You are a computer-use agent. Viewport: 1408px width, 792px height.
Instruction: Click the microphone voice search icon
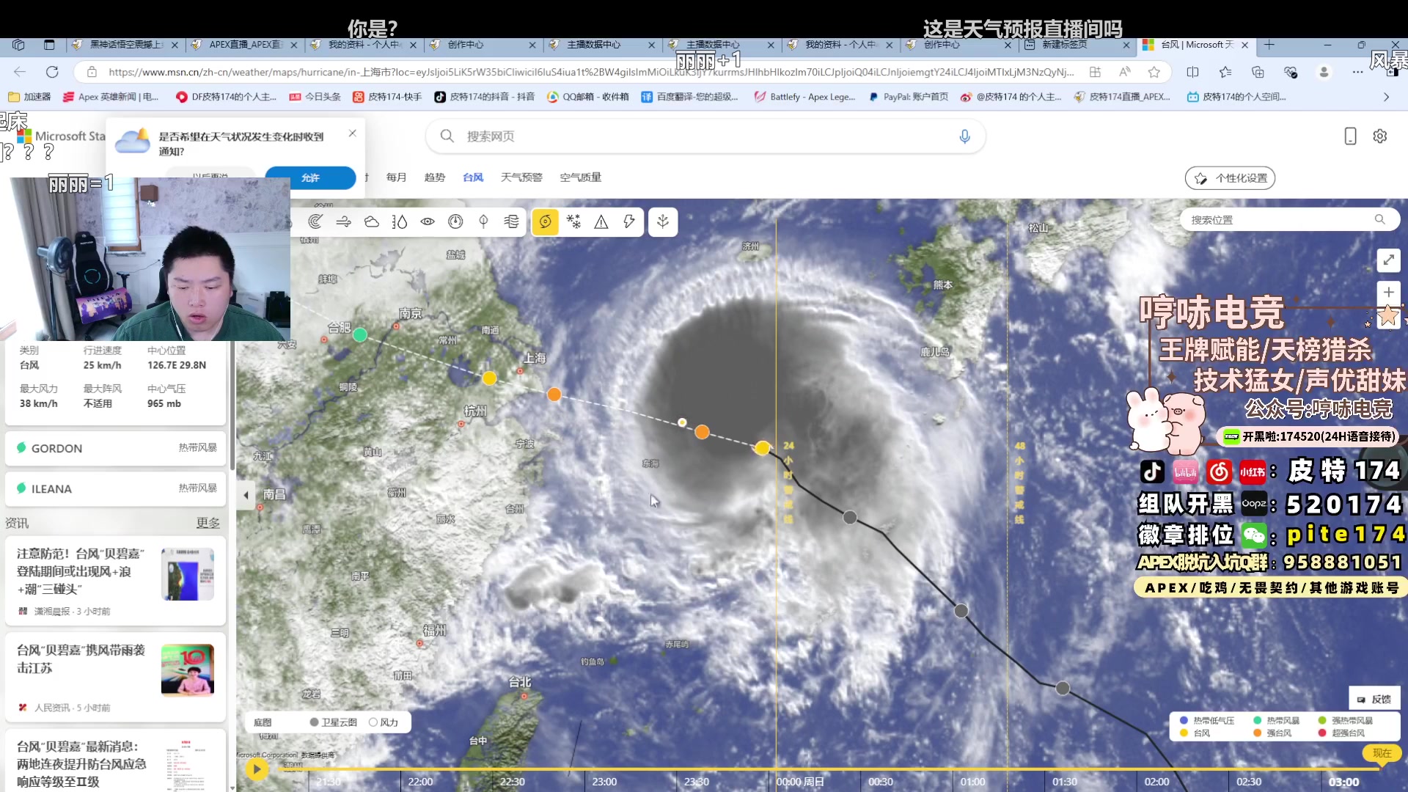tap(964, 136)
